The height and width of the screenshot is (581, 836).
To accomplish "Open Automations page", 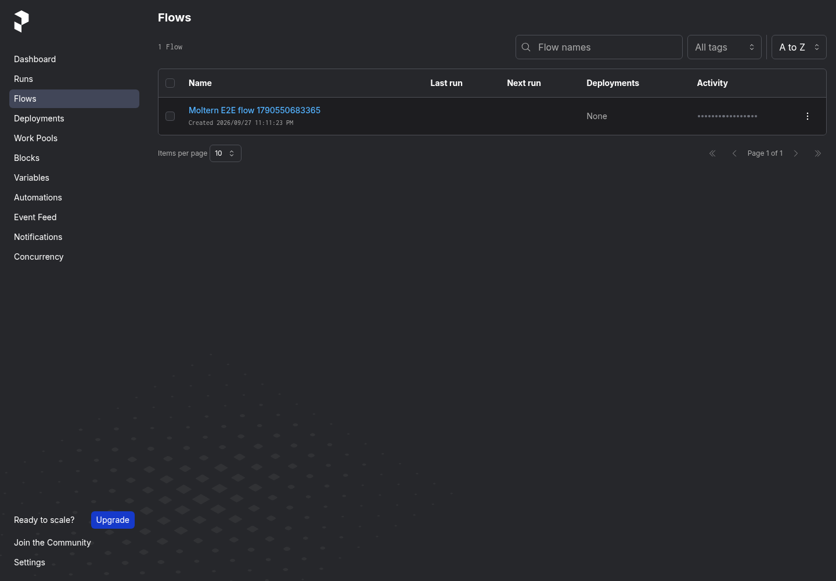I will [x=74, y=198].
